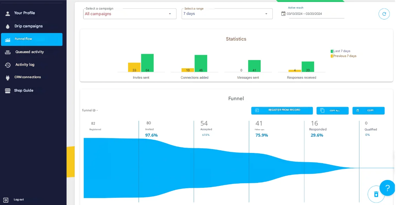Click the Last 7 days legend text
This screenshot has width=396, height=205.
[342, 51]
